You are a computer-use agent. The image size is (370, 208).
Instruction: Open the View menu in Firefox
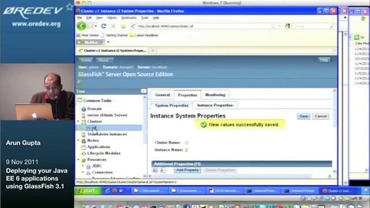pos(99,18)
